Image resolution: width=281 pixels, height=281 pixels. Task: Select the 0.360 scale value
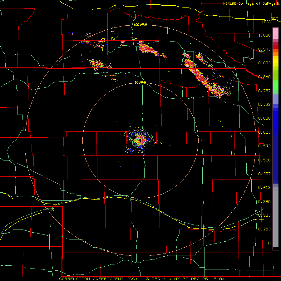coord(264,202)
